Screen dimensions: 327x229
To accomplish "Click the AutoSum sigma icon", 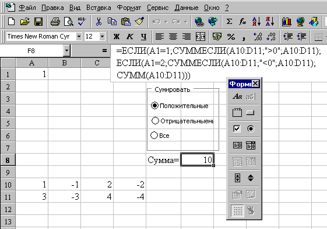I will 229,22.
